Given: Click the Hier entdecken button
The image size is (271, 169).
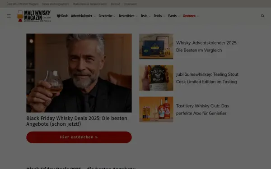Looking at the screenshot, I should (79, 137).
